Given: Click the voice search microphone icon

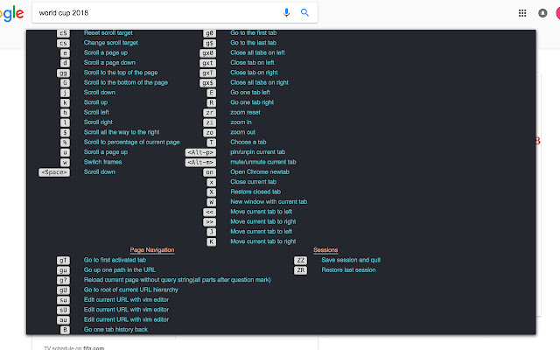Looking at the screenshot, I should [x=286, y=12].
